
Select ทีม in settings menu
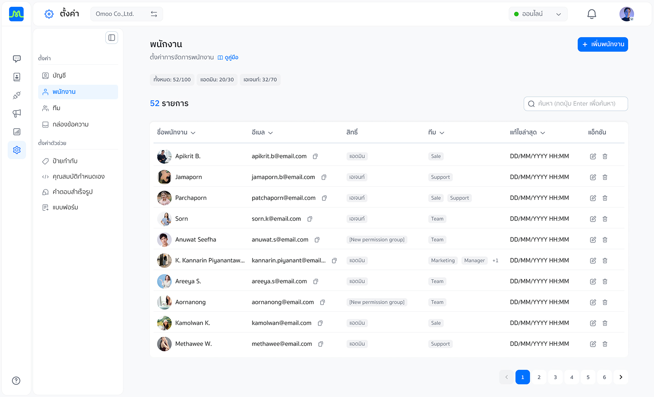click(x=78, y=108)
